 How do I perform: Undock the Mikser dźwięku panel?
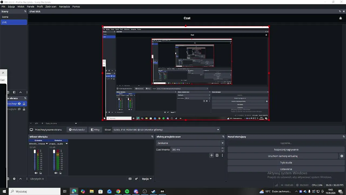(x=152, y=137)
